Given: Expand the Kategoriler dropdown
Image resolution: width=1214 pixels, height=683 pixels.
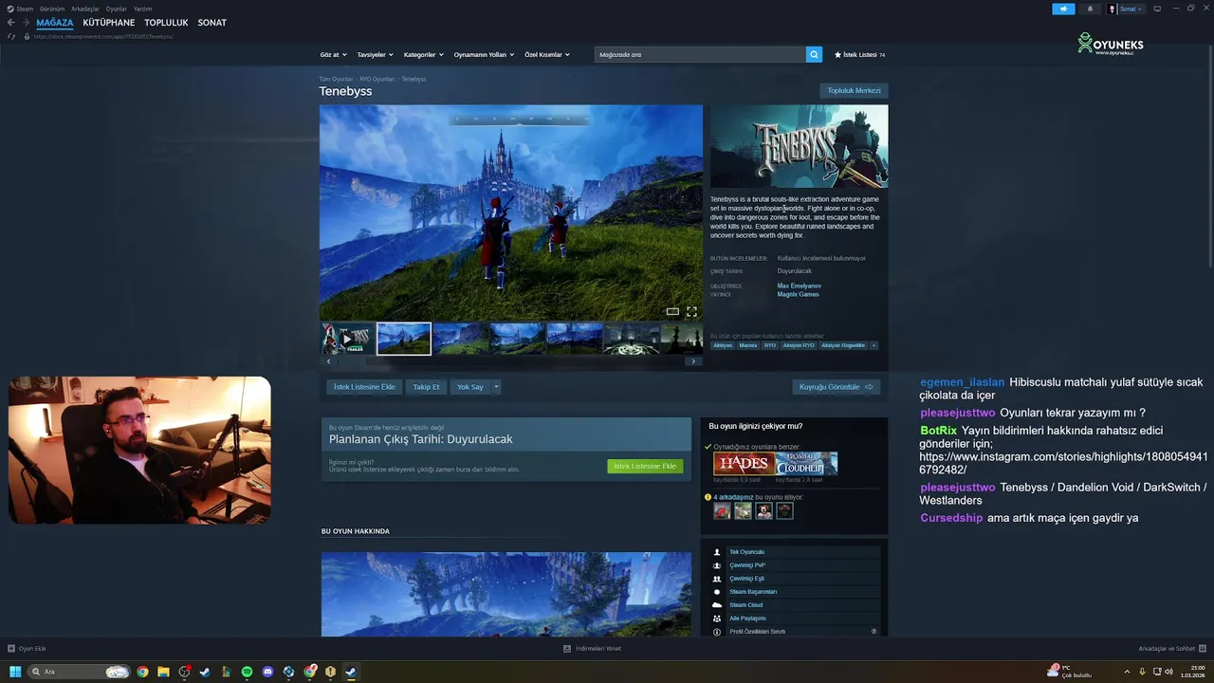Looking at the screenshot, I should click(x=423, y=54).
